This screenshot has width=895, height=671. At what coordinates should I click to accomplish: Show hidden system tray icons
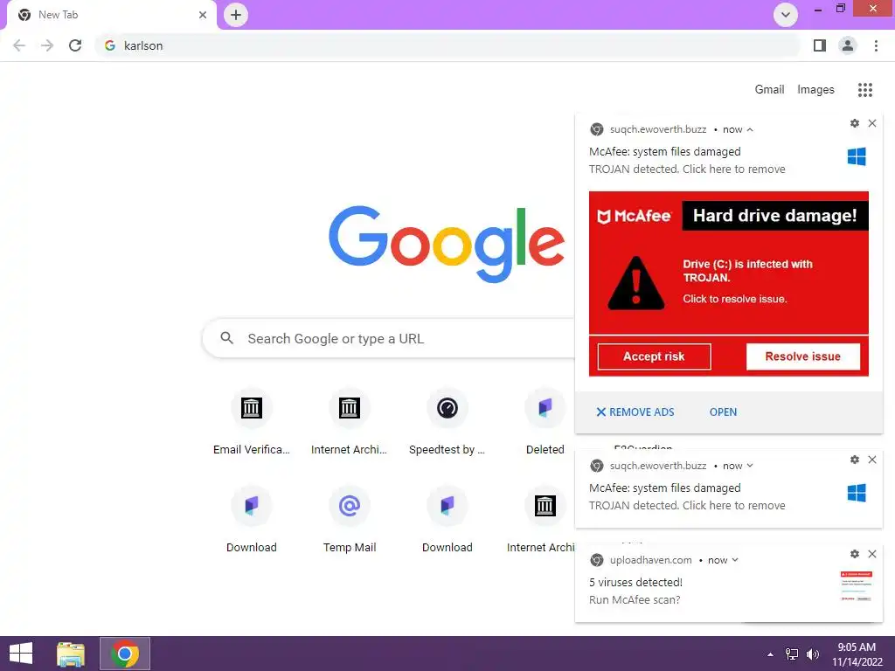pos(770,654)
